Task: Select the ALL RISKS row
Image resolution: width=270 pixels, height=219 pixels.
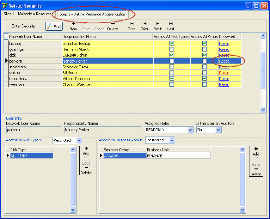Action: (x=31, y=156)
